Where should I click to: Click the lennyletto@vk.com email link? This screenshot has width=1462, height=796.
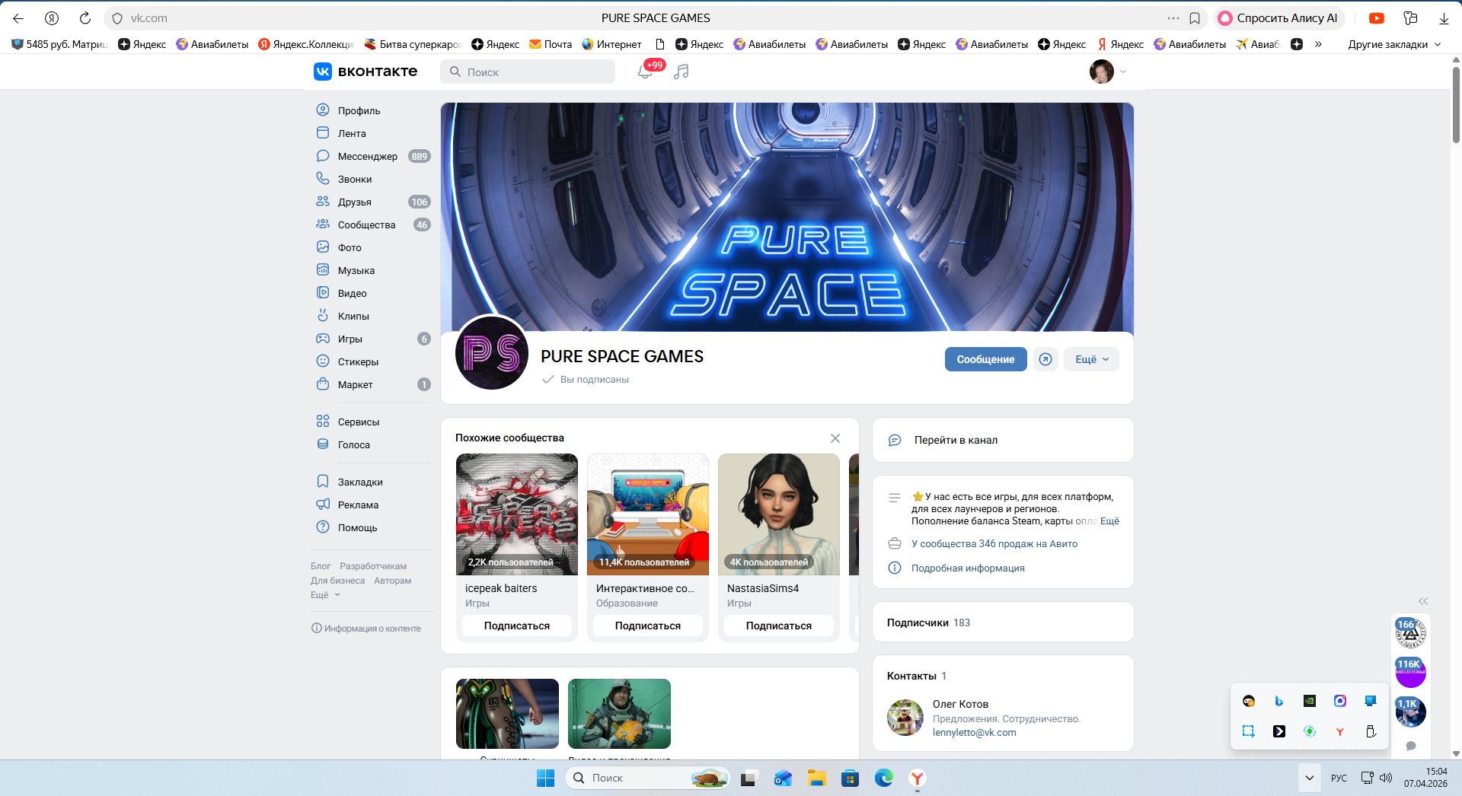click(975, 733)
